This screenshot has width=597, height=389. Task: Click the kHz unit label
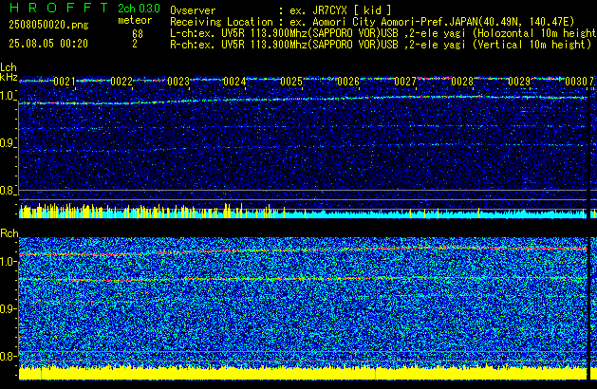pyautogui.click(x=9, y=77)
